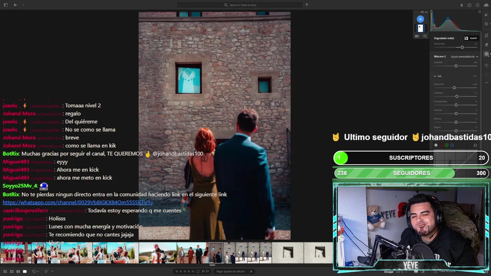491x276 pixels.
Task: Open Presets tool in right strip
Action: click(486, 15)
